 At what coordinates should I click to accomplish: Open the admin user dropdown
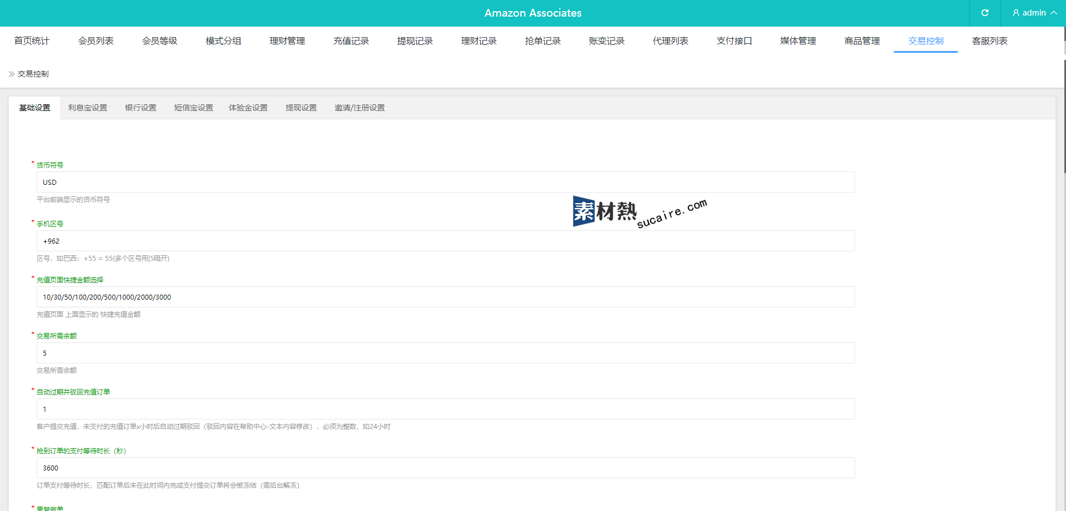(x=1034, y=13)
